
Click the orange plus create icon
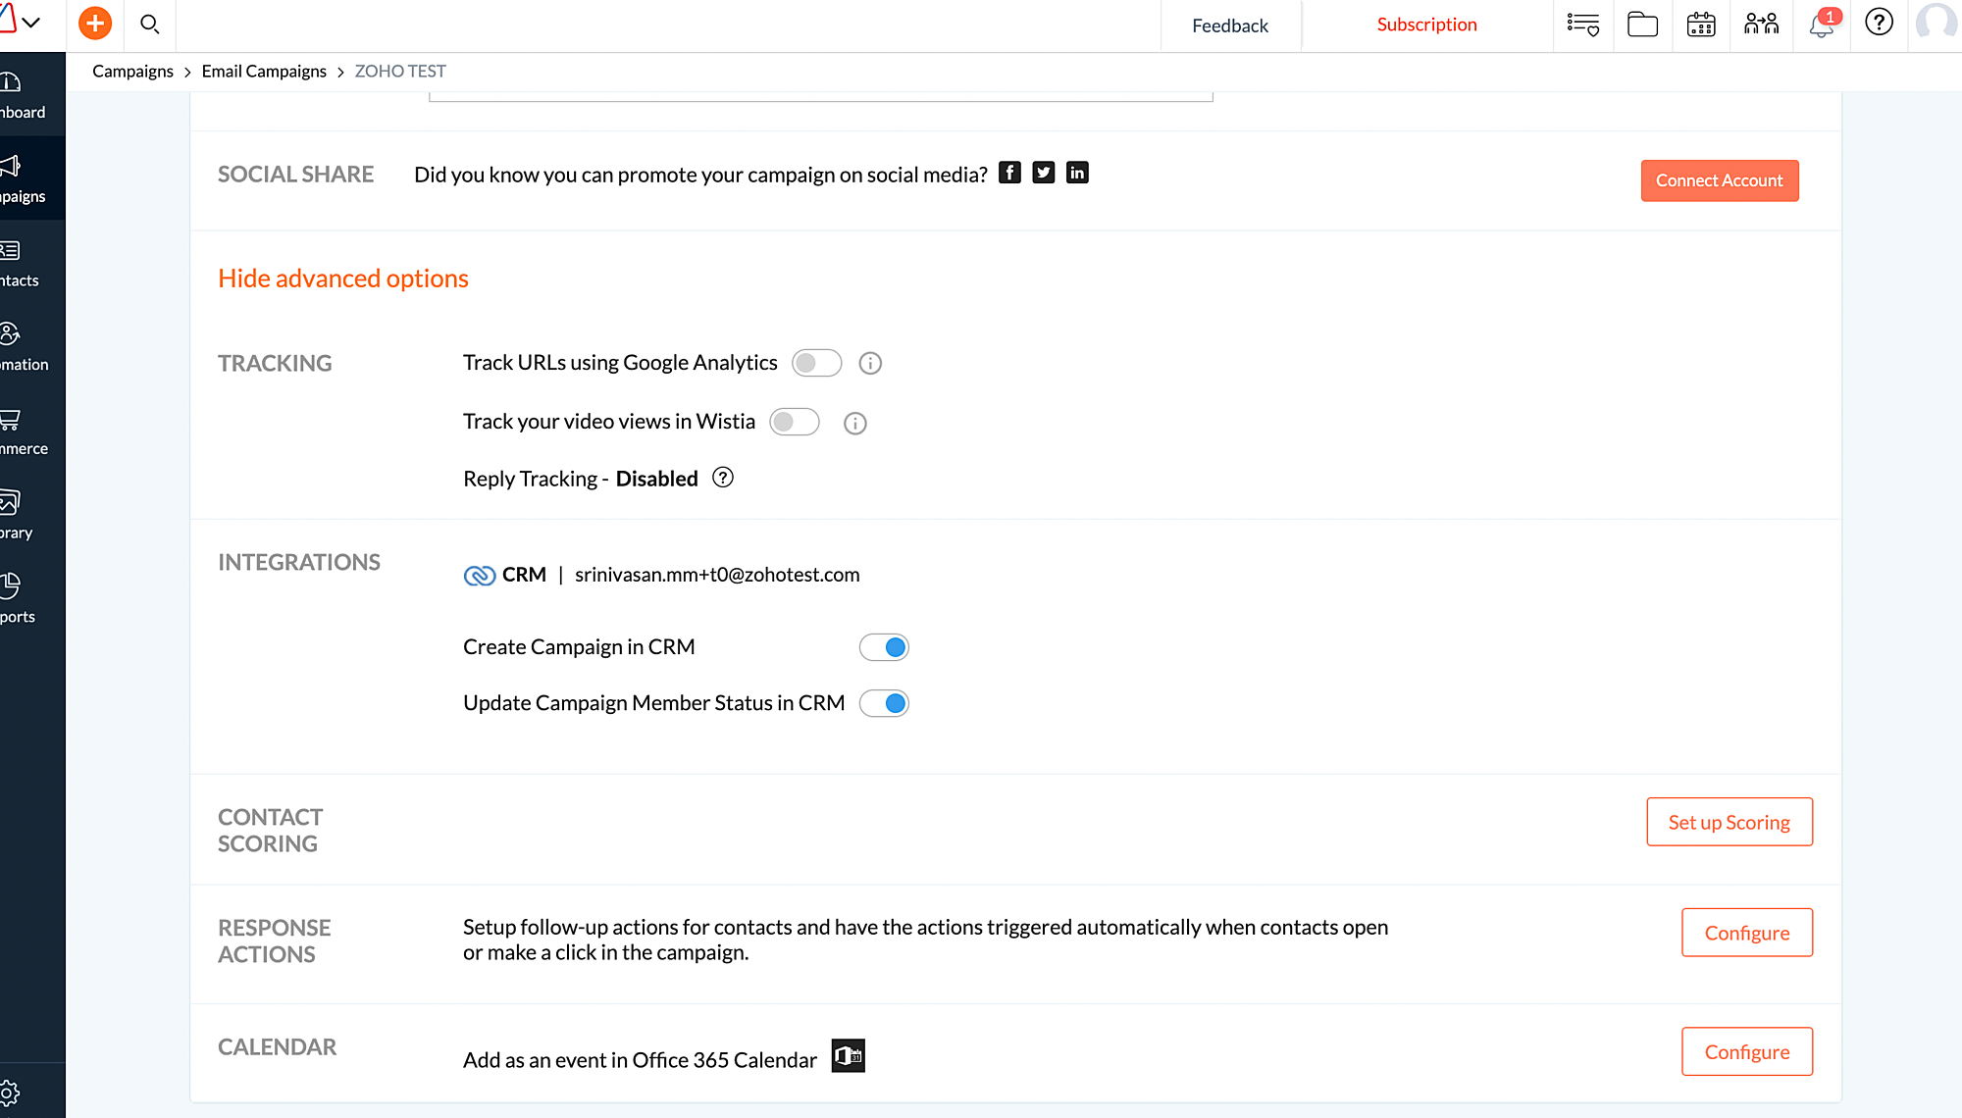(95, 24)
